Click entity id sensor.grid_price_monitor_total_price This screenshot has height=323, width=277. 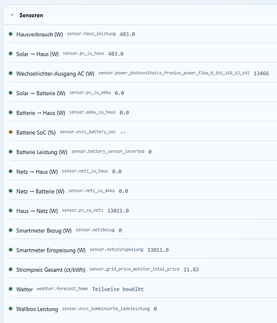(x=134, y=269)
